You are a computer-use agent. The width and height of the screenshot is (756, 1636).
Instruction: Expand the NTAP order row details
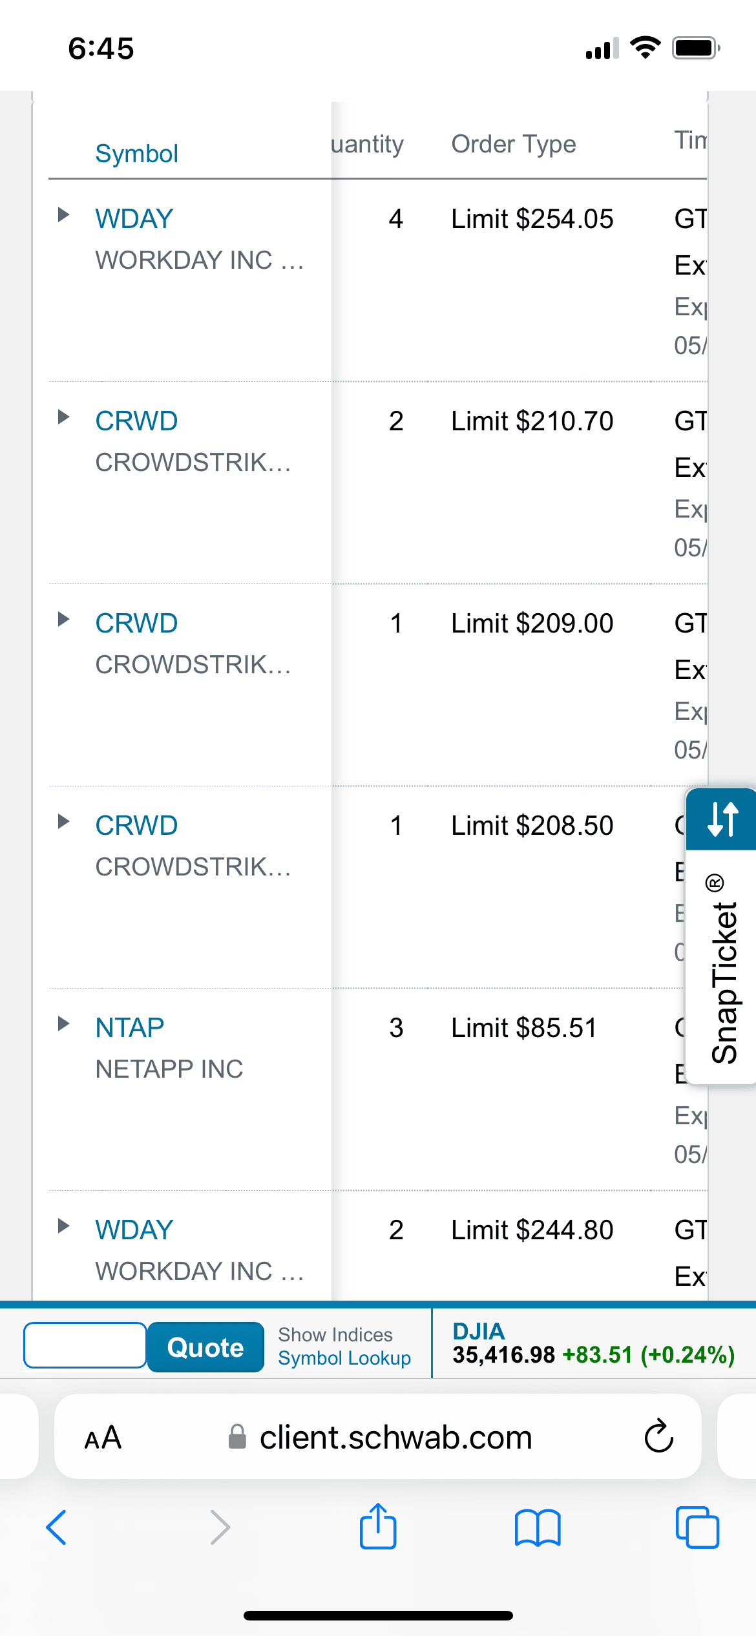63,1023
